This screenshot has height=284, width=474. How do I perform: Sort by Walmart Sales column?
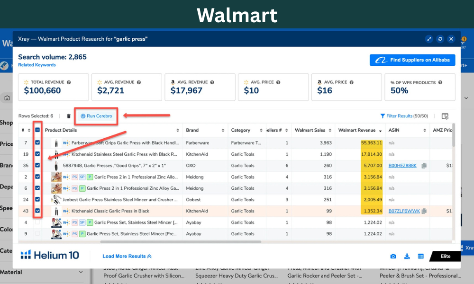click(x=330, y=130)
